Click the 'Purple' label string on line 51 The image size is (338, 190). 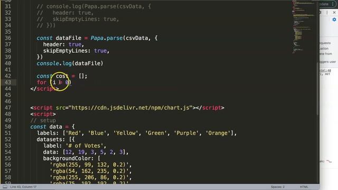pos(186,133)
